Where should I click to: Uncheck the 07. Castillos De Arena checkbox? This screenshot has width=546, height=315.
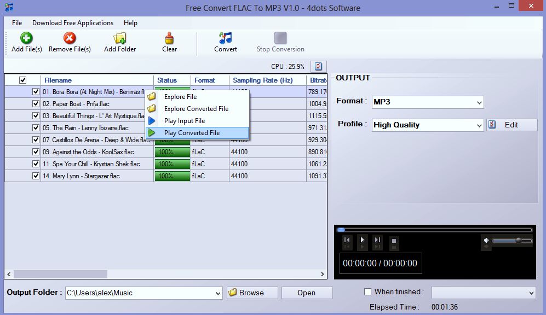pyautogui.click(x=36, y=140)
